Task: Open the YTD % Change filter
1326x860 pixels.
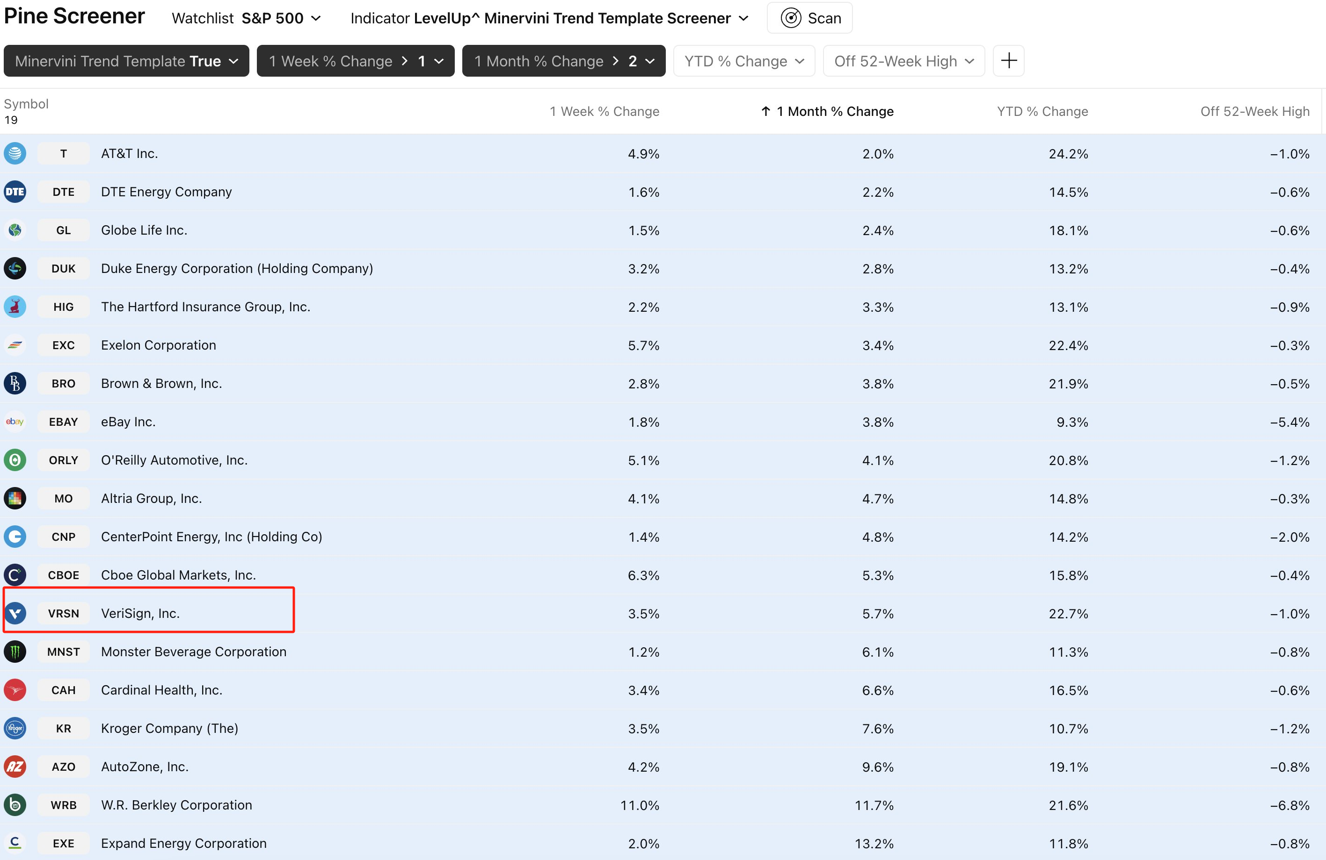Action: pyautogui.click(x=744, y=61)
